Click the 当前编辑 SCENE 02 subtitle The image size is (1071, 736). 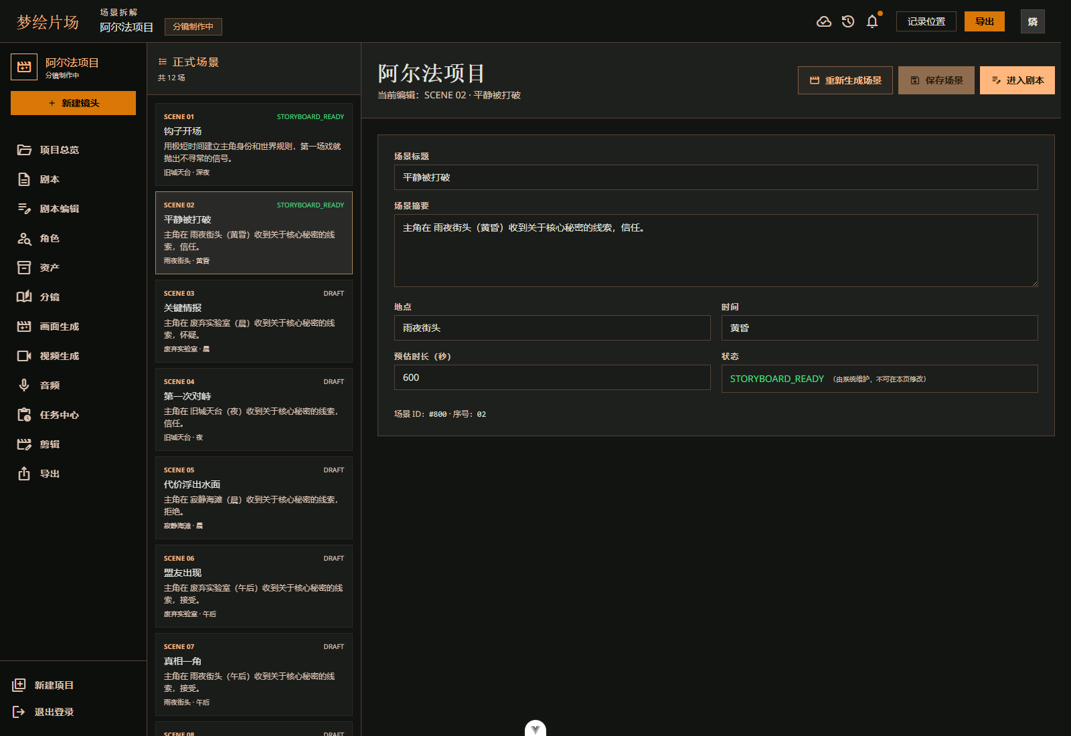point(449,95)
